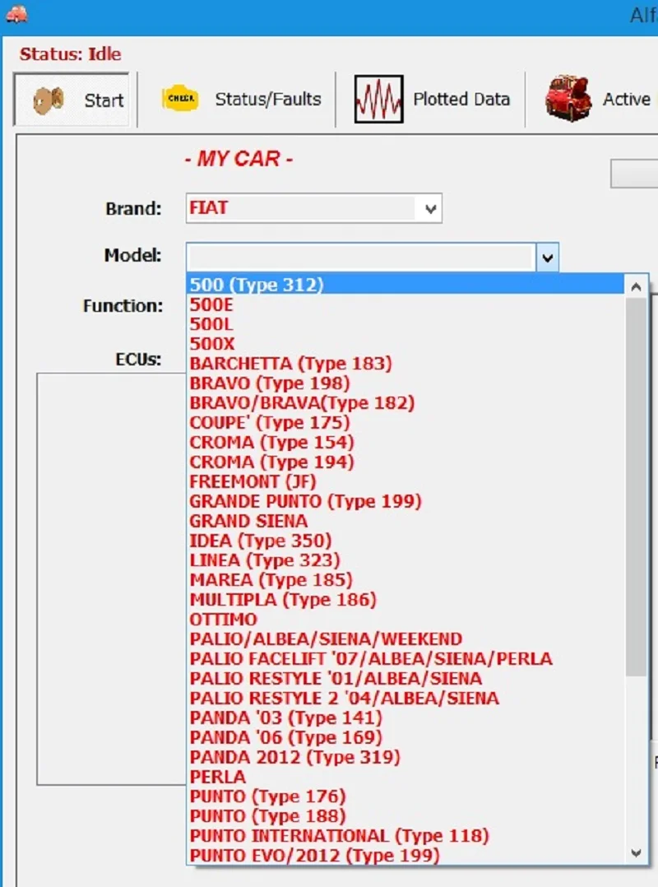Select PALIO RESTYLE '01/ALBEA/SIENA

tap(405, 678)
